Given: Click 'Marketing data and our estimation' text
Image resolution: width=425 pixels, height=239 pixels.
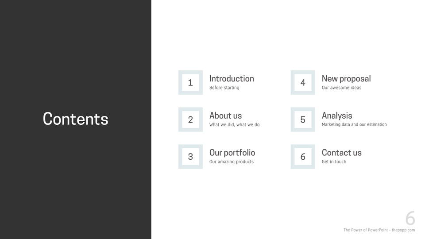Looking at the screenshot, I should point(354,125).
